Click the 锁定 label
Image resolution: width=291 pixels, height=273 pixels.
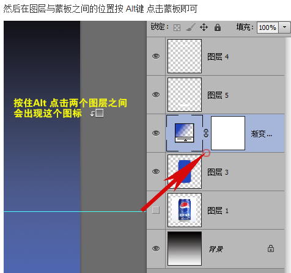point(160,27)
